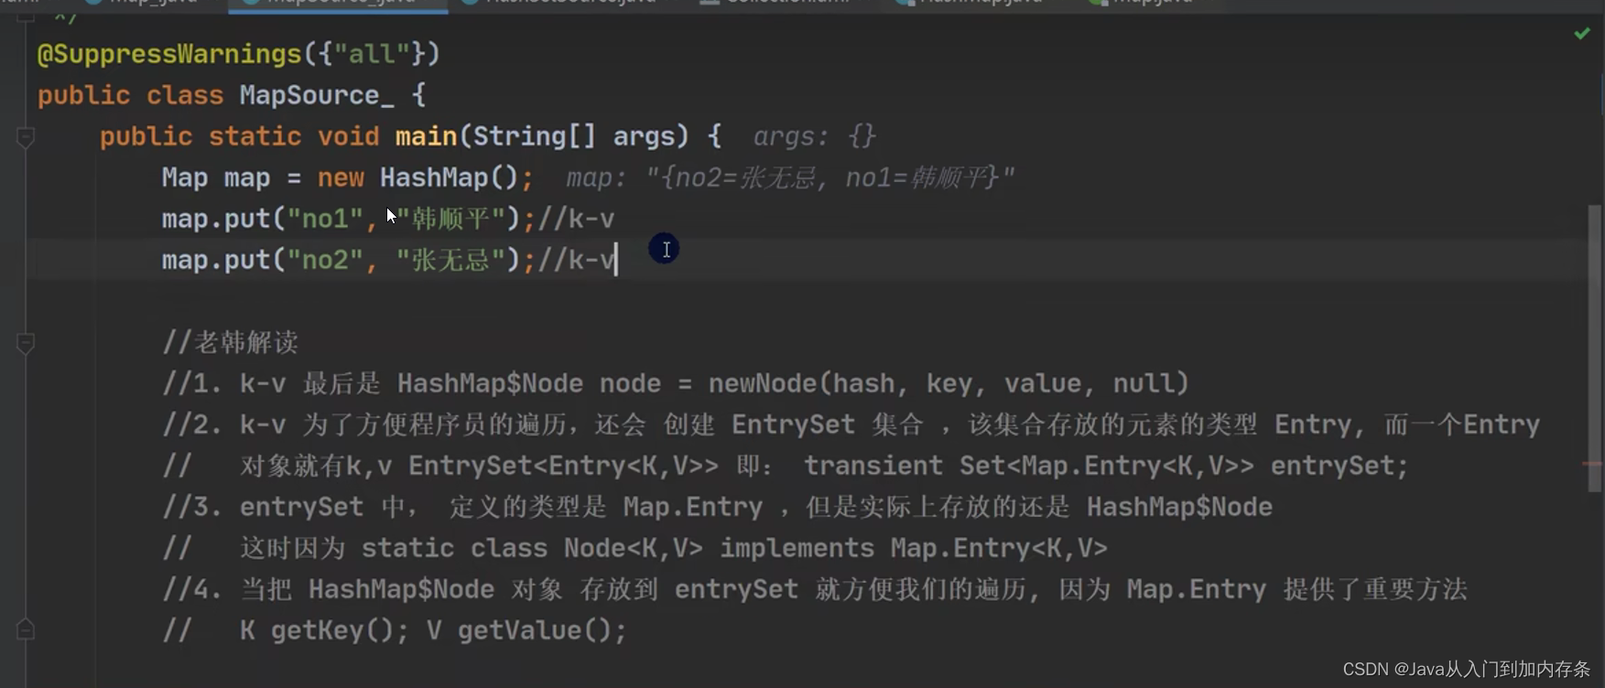This screenshot has height=688, width=1605.
Task: Click K getKey(); in the last comment
Action: point(324,630)
